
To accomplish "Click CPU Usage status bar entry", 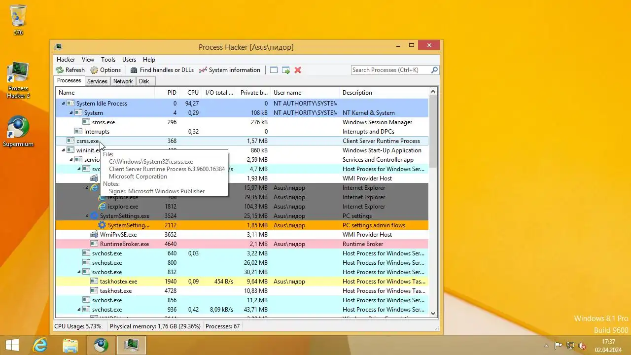I will [x=78, y=326].
